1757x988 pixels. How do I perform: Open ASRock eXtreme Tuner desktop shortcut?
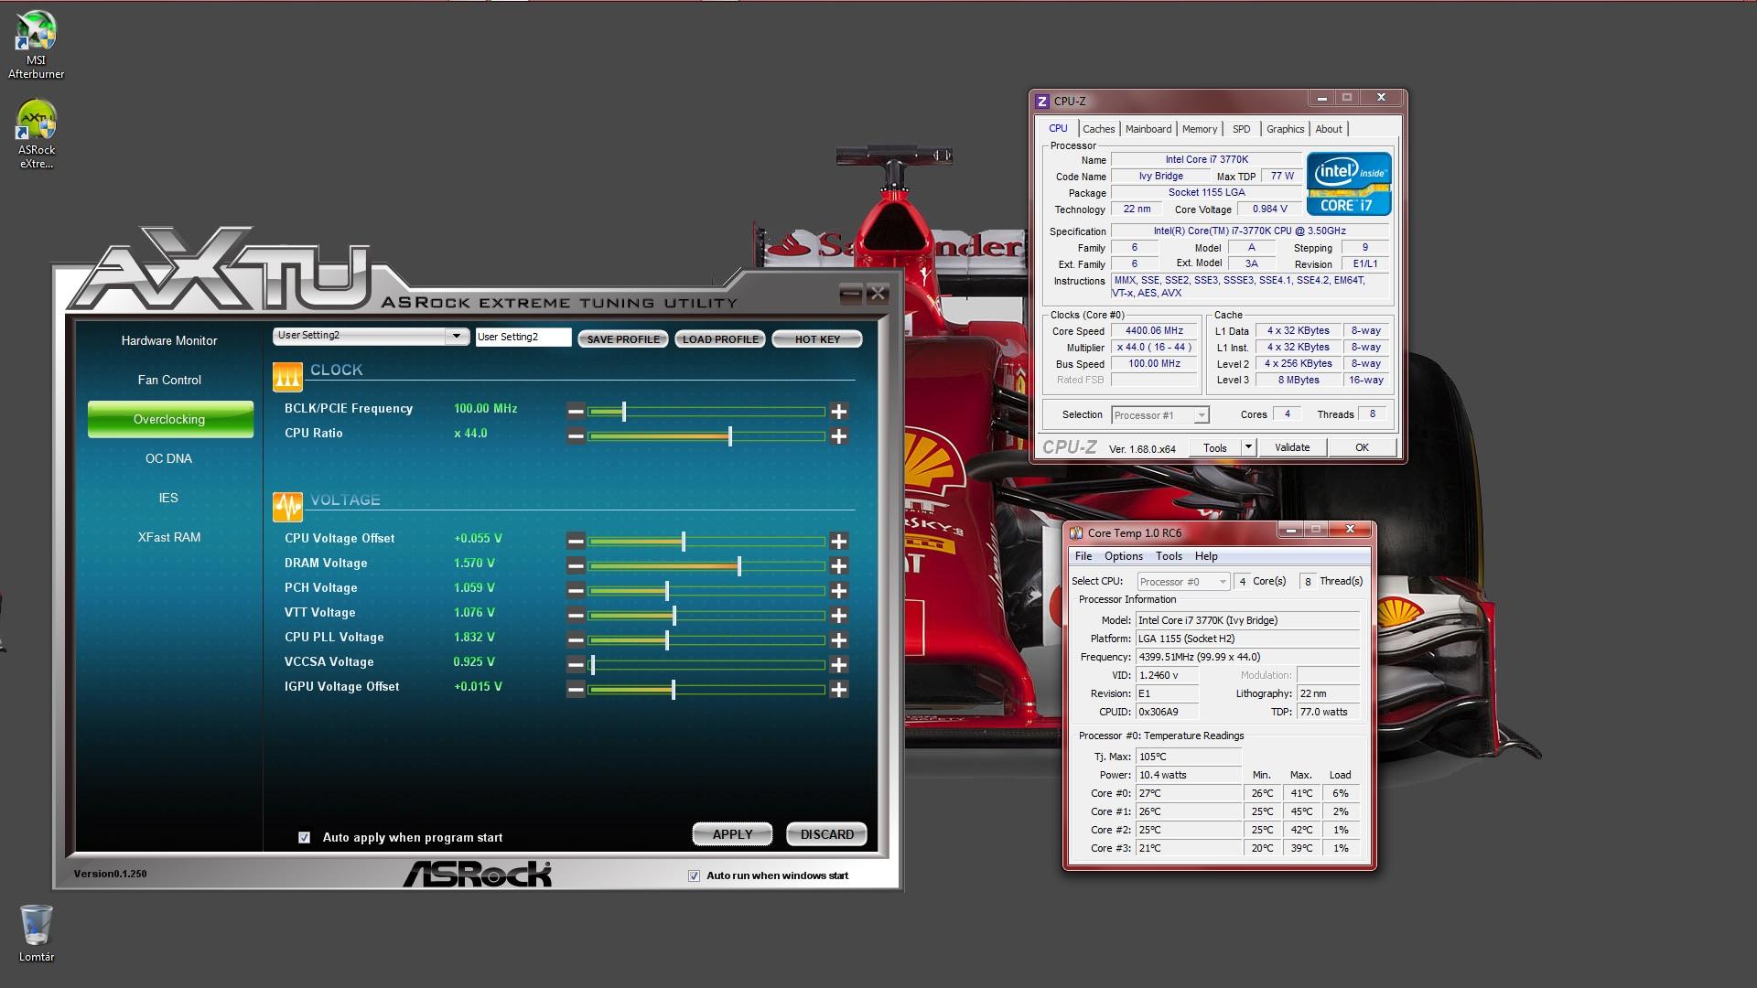36,134
